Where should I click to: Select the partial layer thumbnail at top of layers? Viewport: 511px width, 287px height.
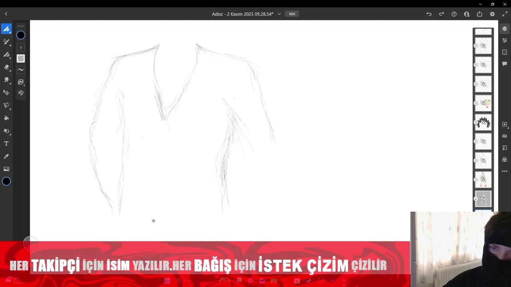[483, 31]
